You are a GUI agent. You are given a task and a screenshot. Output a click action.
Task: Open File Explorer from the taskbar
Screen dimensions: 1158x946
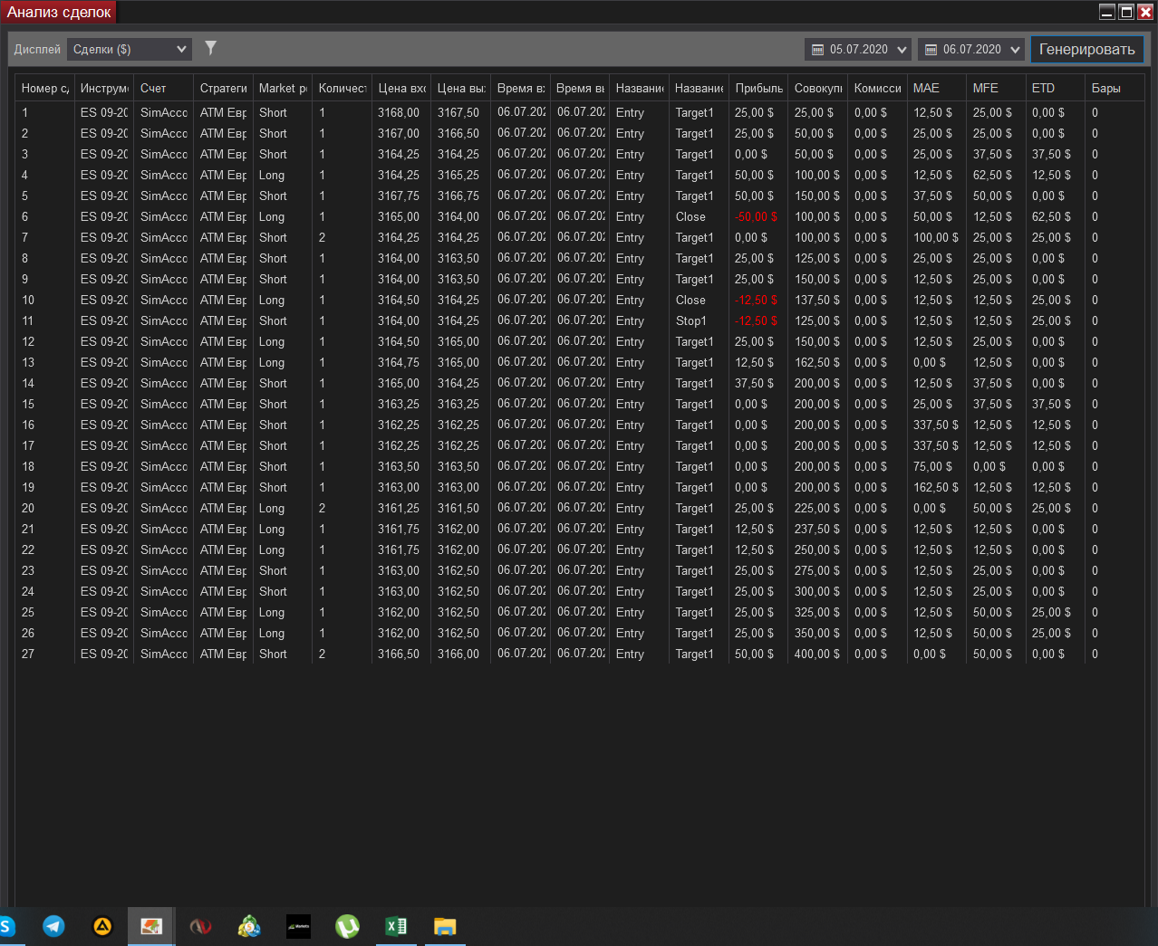click(445, 926)
